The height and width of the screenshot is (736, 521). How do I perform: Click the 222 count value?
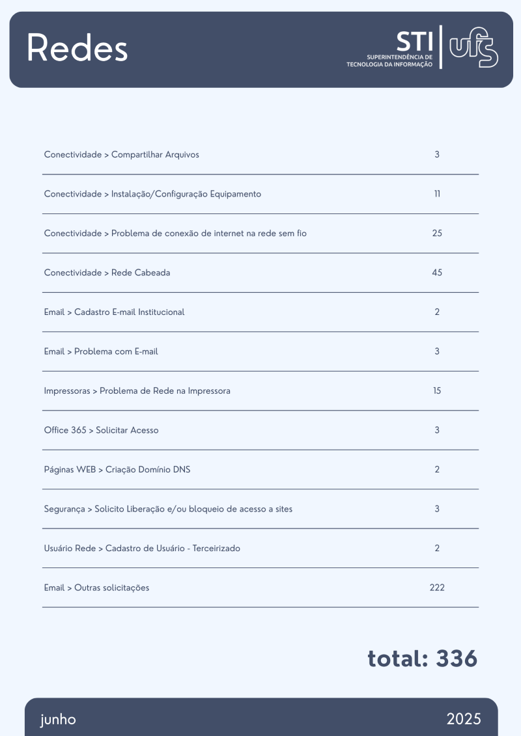[x=437, y=588]
